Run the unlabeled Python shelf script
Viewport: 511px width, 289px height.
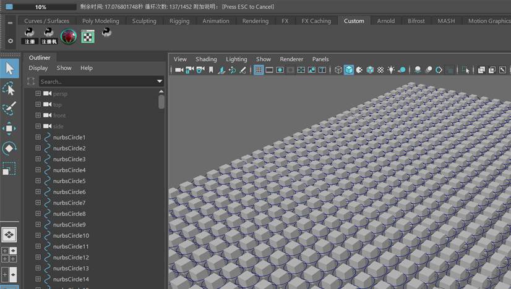point(106,33)
